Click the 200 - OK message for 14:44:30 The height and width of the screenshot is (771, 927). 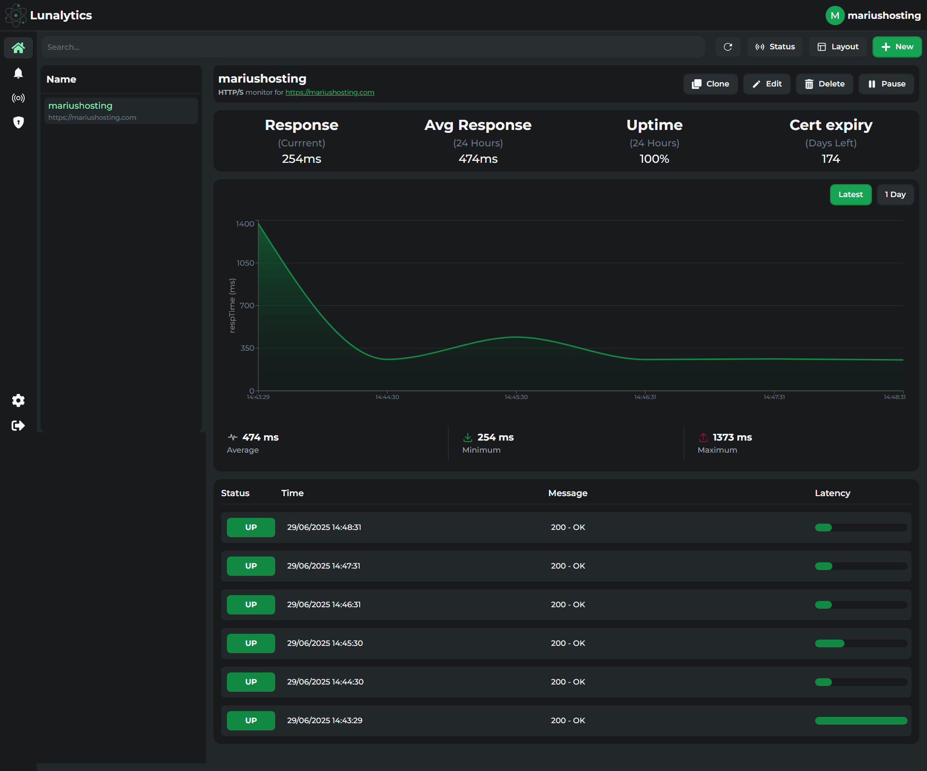click(568, 682)
